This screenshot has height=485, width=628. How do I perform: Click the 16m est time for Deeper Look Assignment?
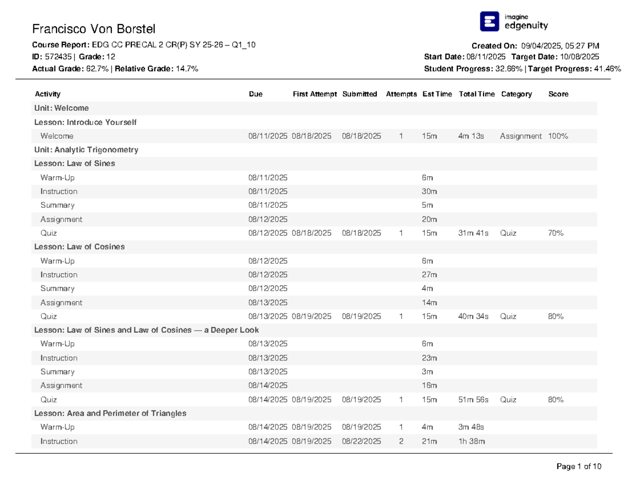pyautogui.click(x=429, y=386)
